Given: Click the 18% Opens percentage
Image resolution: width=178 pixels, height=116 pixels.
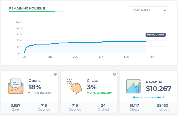Looking at the screenshot, I should click(x=35, y=87).
